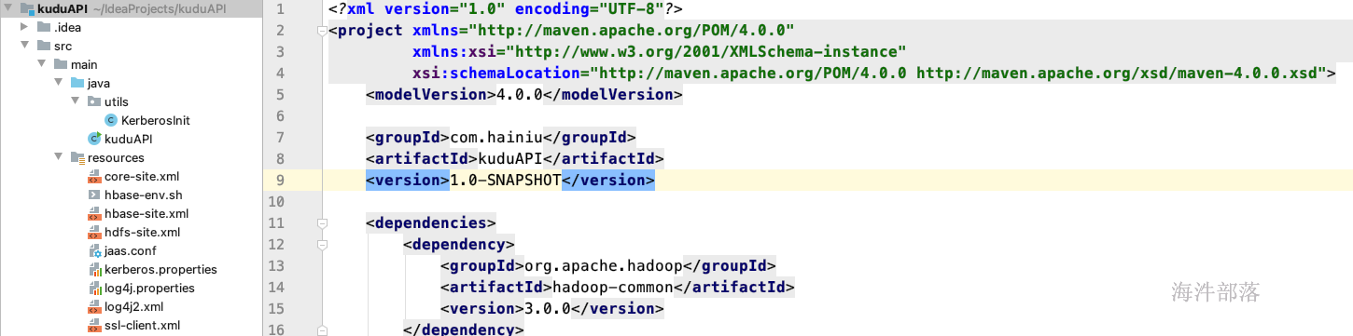Image resolution: width=1353 pixels, height=336 pixels.
Task: Click the 1.0-SNAPSHOT version text
Action: (505, 180)
